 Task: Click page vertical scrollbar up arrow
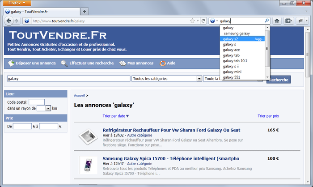click(x=308, y=30)
